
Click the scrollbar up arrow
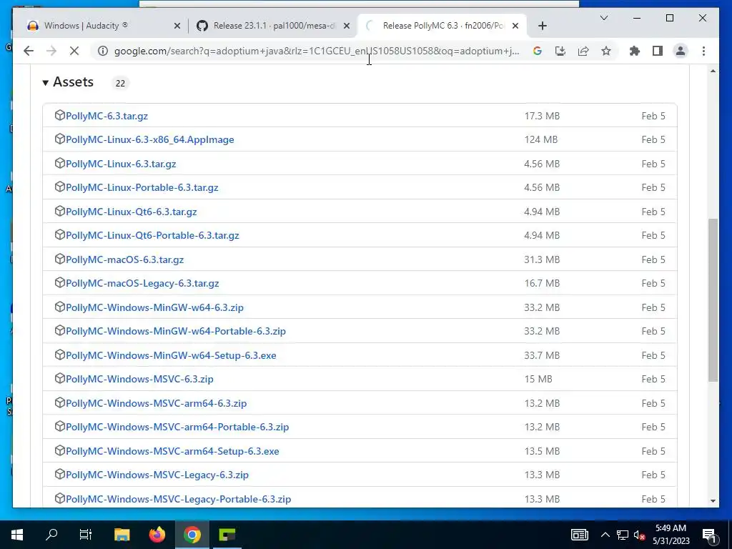click(713, 71)
